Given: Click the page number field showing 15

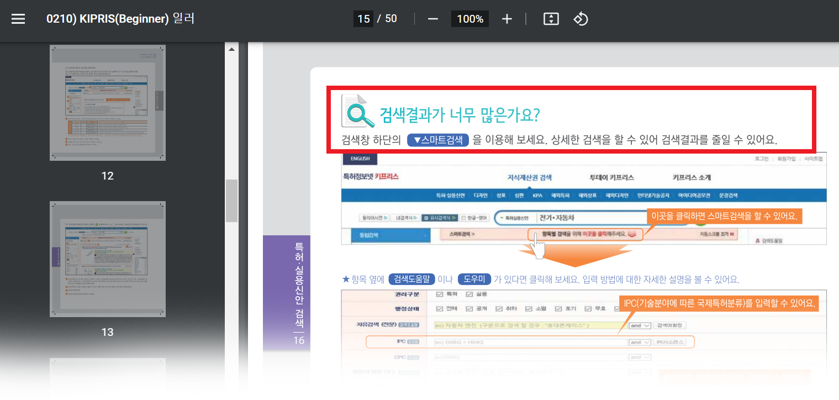Looking at the screenshot, I should click(363, 19).
